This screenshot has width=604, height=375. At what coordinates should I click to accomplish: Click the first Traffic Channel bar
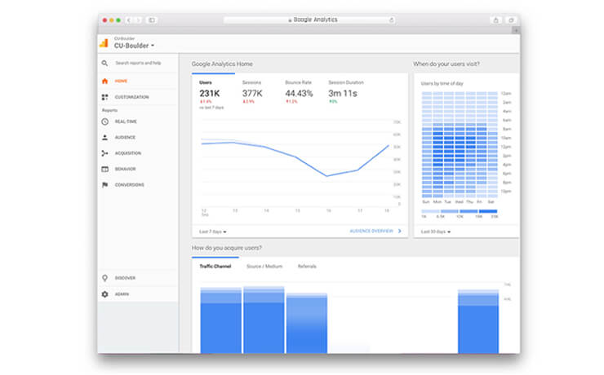[221, 320]
